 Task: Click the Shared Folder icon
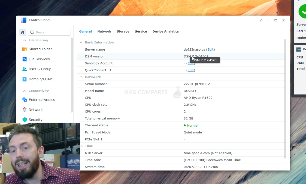coord(25,49)
